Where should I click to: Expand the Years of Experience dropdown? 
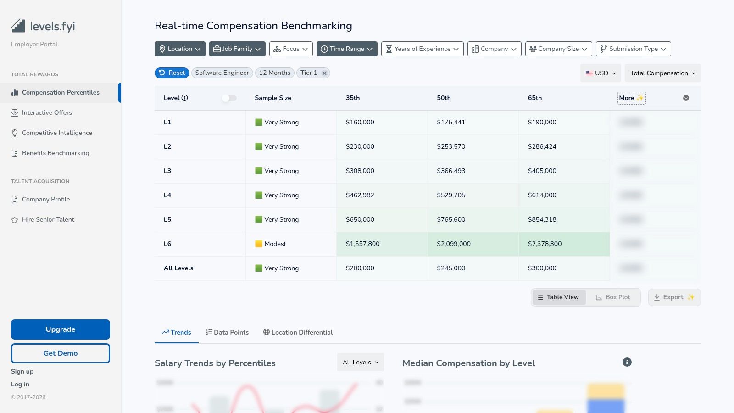coord(422,49)
